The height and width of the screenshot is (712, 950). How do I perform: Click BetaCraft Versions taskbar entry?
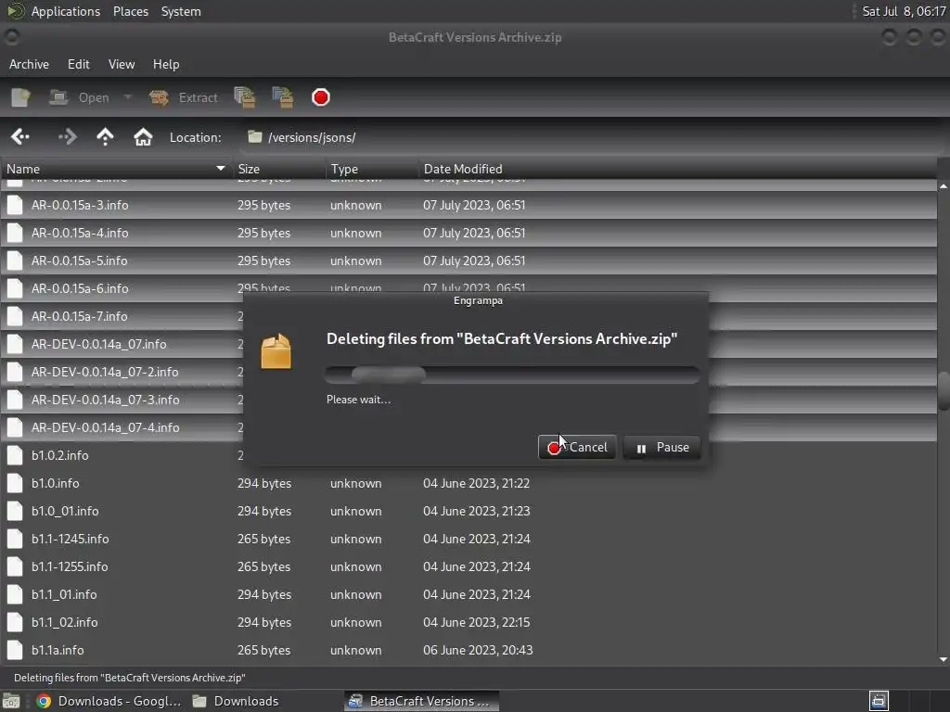point(422,701)
